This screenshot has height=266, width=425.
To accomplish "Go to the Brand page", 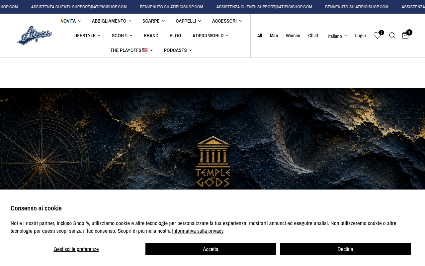I will tap(151, 36).
